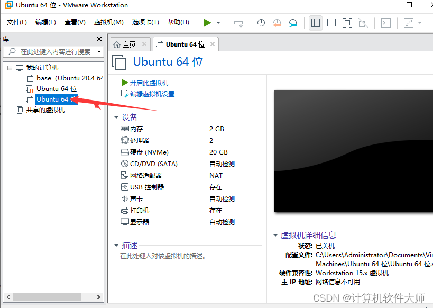Toggle Unity mode toolbar icon

pyautogui.click(x=363, y=23)
